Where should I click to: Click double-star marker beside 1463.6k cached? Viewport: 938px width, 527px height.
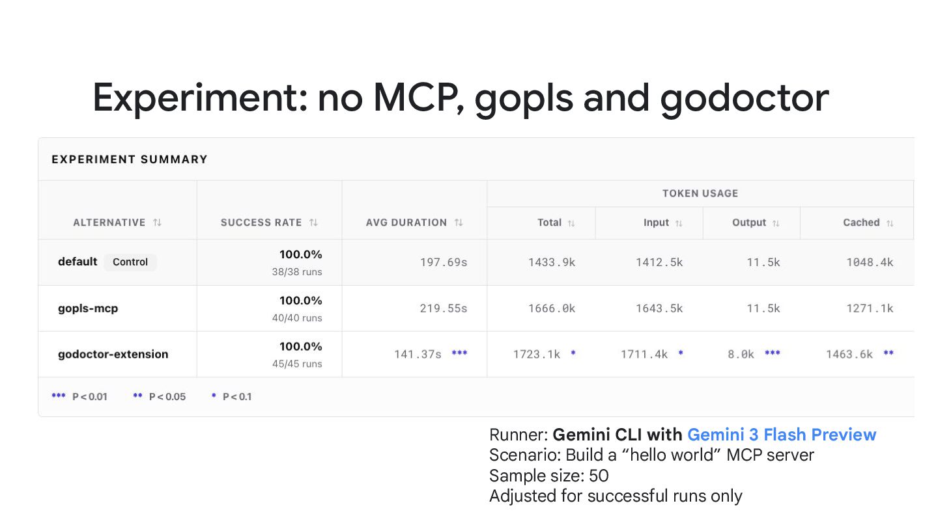pos(888,353)
